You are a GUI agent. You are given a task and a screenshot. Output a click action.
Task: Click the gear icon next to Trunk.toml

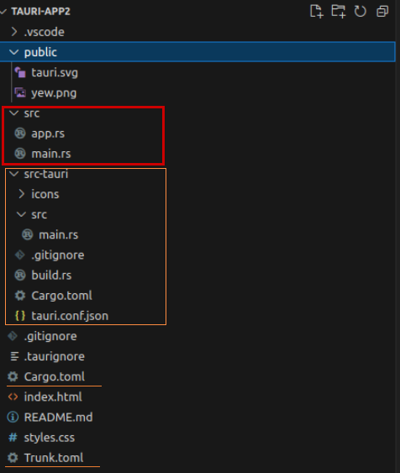pyautogui.click(x=13, y=458)
